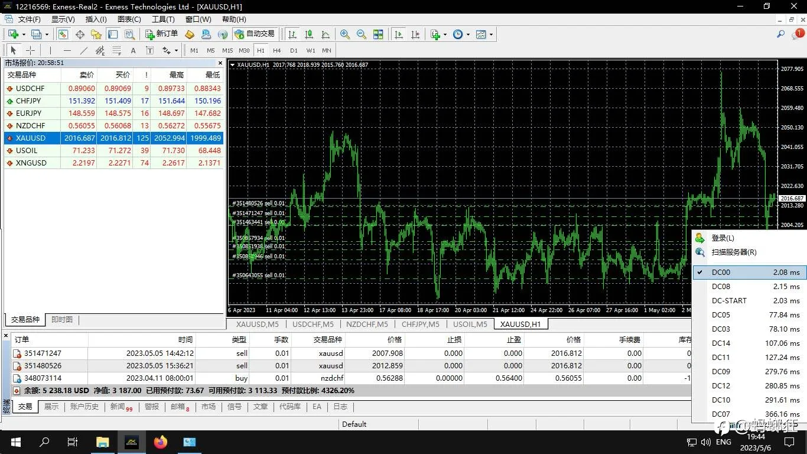Tile chart windows with the grid icon
The height and width of the screenshot is (454, 807).
click(378, 34)
